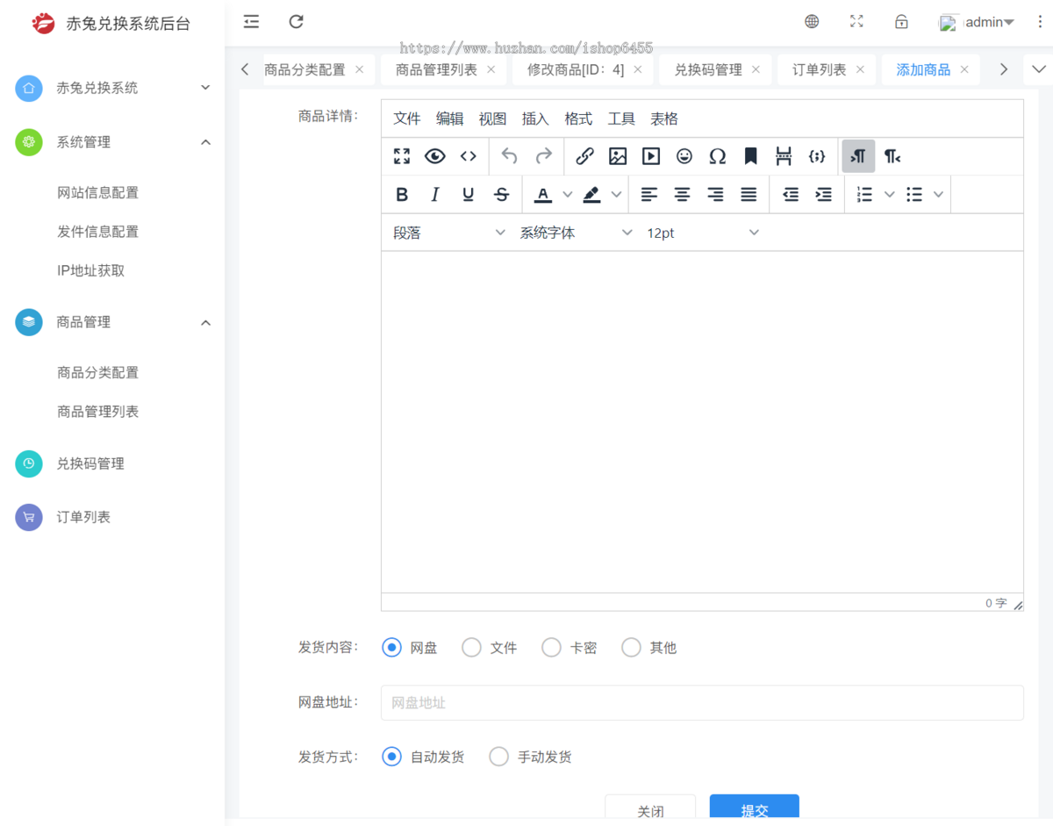The width and height of the screenshot is (1053, 826).
Task: Click the fullscreen icon in editor toolbar
Action: pyautogui.click(x=402, y=156)
